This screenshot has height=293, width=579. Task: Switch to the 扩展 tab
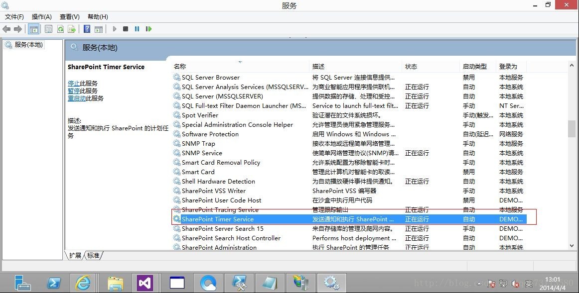tap(75, 255)
